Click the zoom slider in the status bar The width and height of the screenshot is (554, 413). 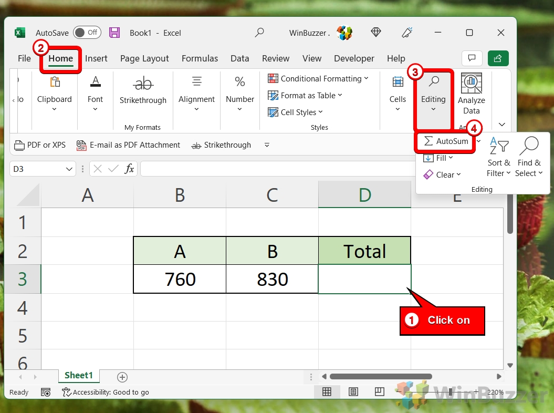point(450,392)
